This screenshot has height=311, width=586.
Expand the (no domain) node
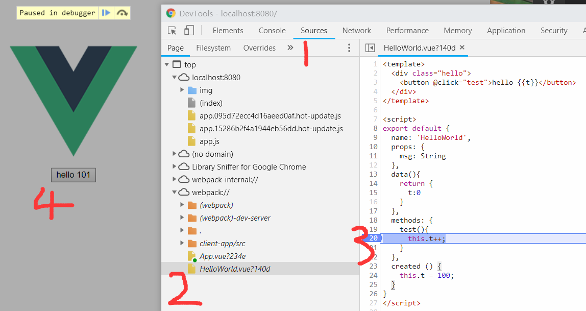(x=174, y=154)
